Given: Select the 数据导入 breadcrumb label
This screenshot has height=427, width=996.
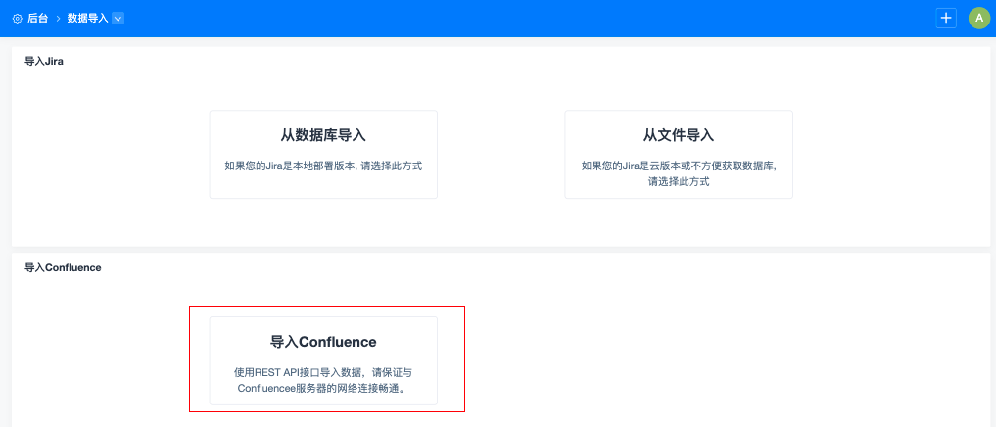Looking at the screenshot, I should [x=87, y=19].
